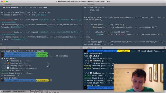Click 'Saved 1 new dependency.' line

(17, 73)
